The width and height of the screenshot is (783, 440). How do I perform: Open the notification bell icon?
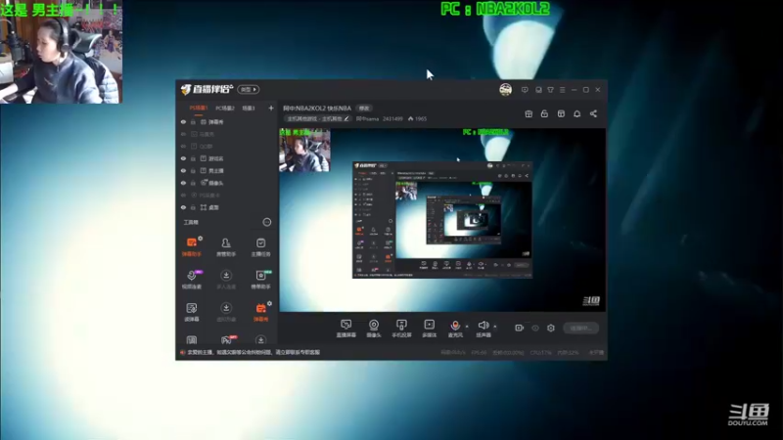pyautogui.click(x=576, y=113)
